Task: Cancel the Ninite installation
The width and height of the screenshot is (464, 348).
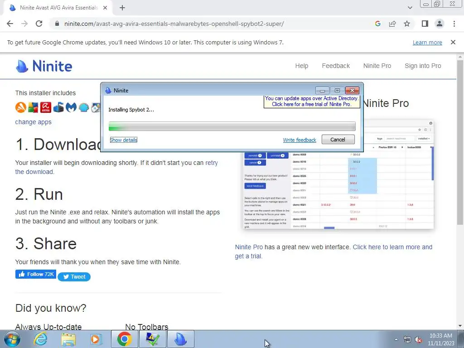Action: [338, 140]
